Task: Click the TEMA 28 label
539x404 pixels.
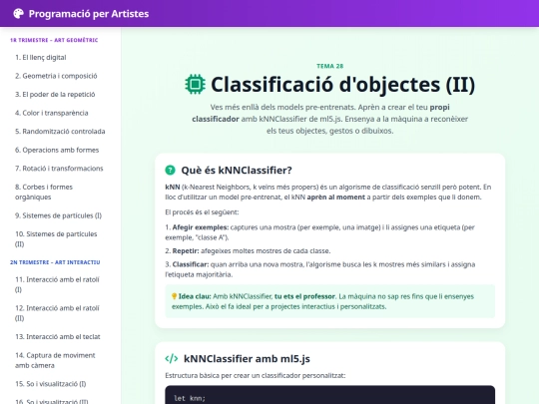Action: coord(330,66)
